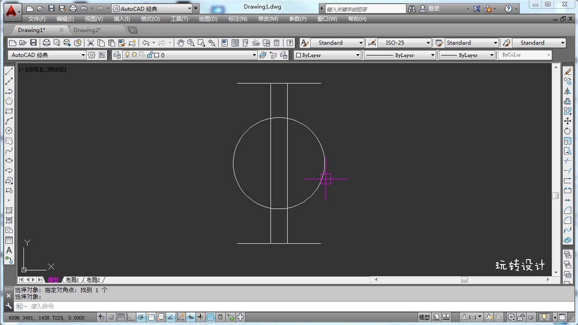Select the Spline tool
The height and width of the screenshot is (325, 578).
pos(9,151)
